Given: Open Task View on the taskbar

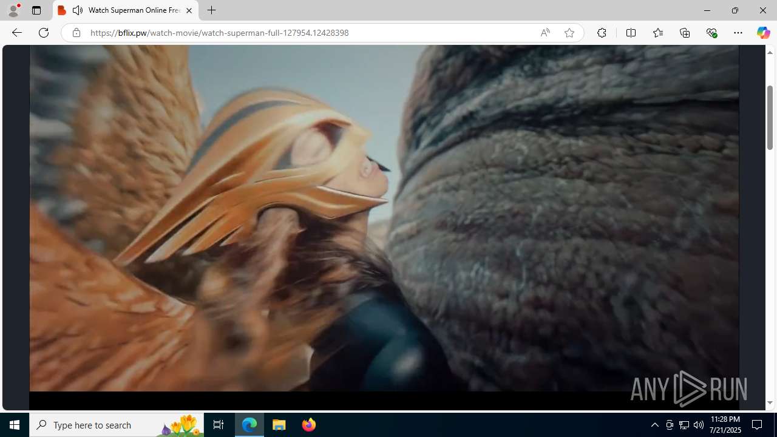Looking at the screenshot, I should (219, 425).
